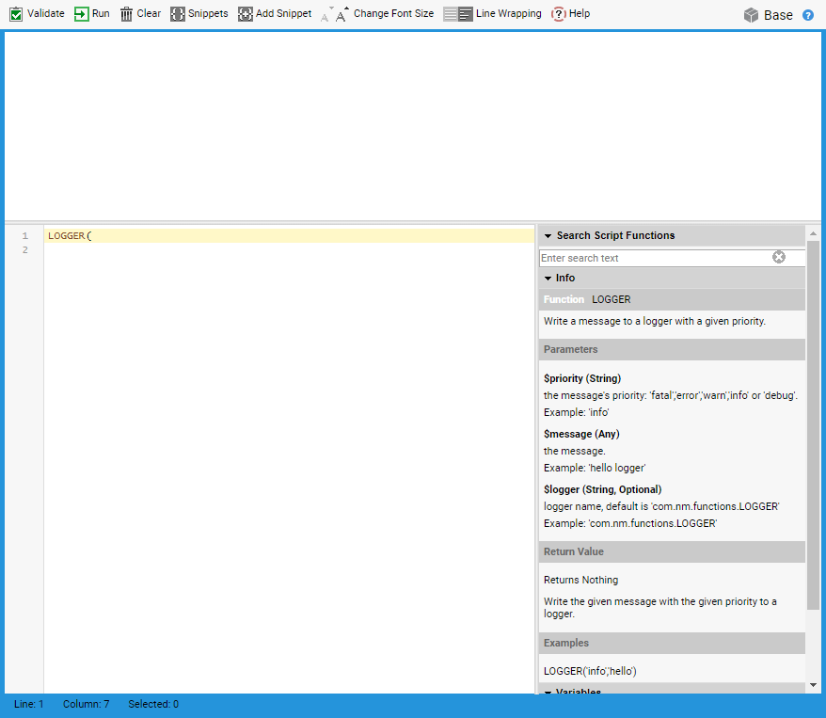
Task: Expand the Variables section
Action: click(548, 693)
